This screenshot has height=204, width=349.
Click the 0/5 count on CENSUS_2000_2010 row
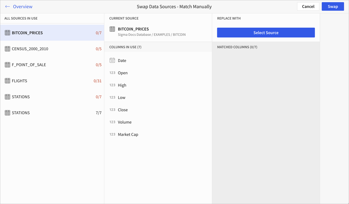pos(99,49)
